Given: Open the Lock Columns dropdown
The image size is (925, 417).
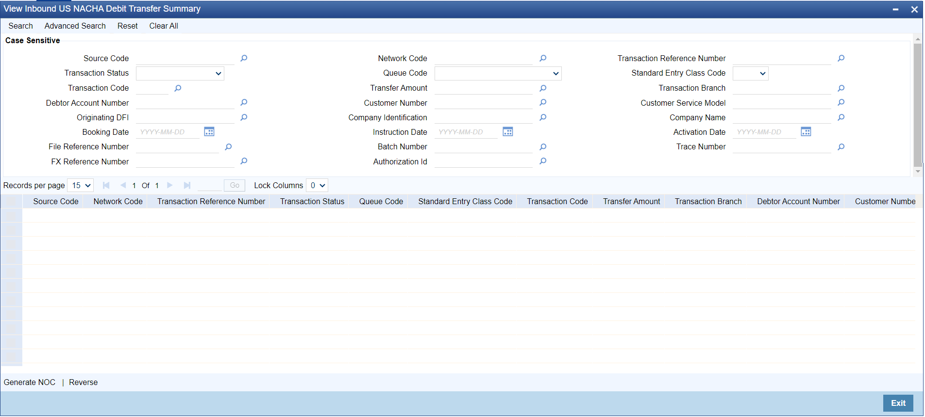Looking at the screenshot, I should pyautogui.click(x=317, y=185).
